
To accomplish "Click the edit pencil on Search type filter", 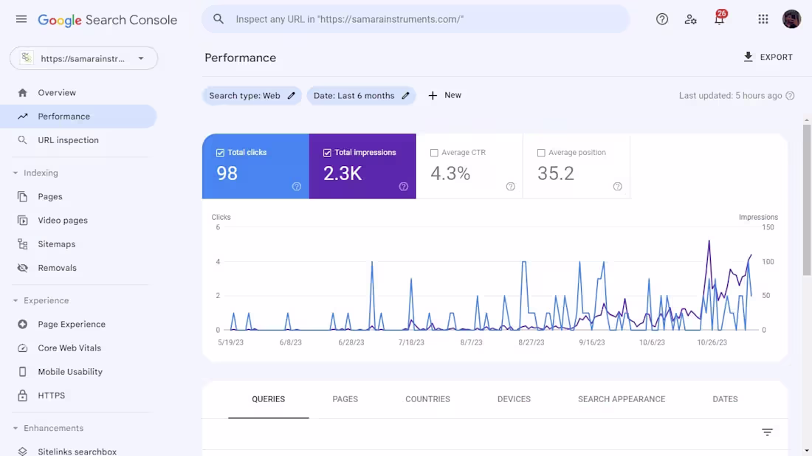I will [x=291, y=95].
